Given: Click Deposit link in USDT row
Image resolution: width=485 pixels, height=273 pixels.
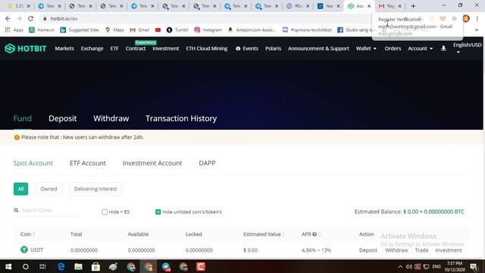Looking at the screenshot, I should (x=368, y=250).
